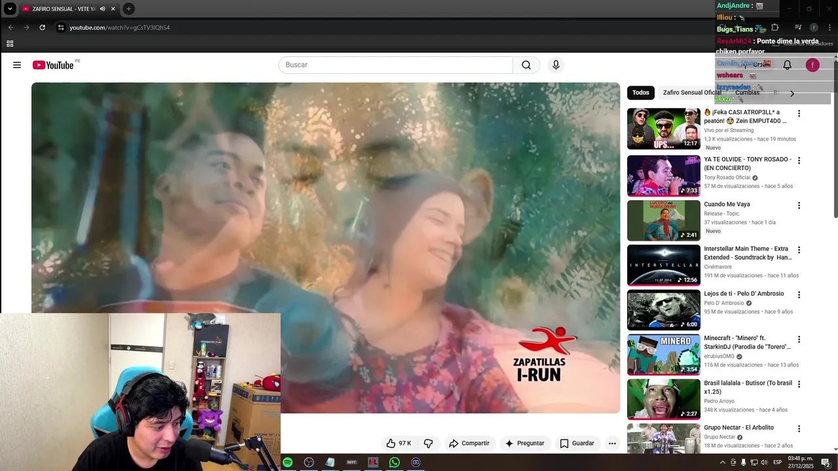The height and width of the screenshot is (471, 838).
Task: Open the elrubiusOMG channel link
Action: tap(719, 357)
